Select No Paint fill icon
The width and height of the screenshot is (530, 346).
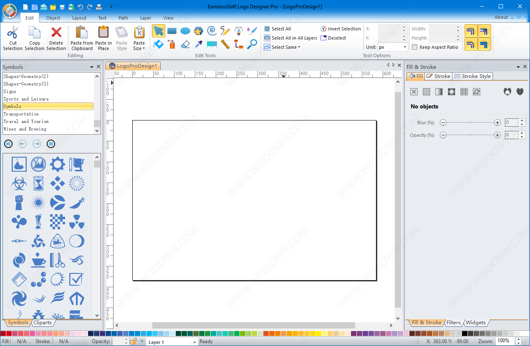414,92
